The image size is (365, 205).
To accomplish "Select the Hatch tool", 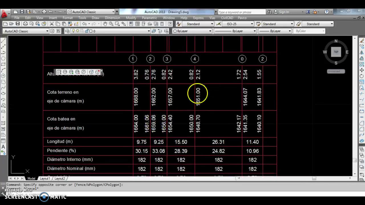I will (3, 123).
